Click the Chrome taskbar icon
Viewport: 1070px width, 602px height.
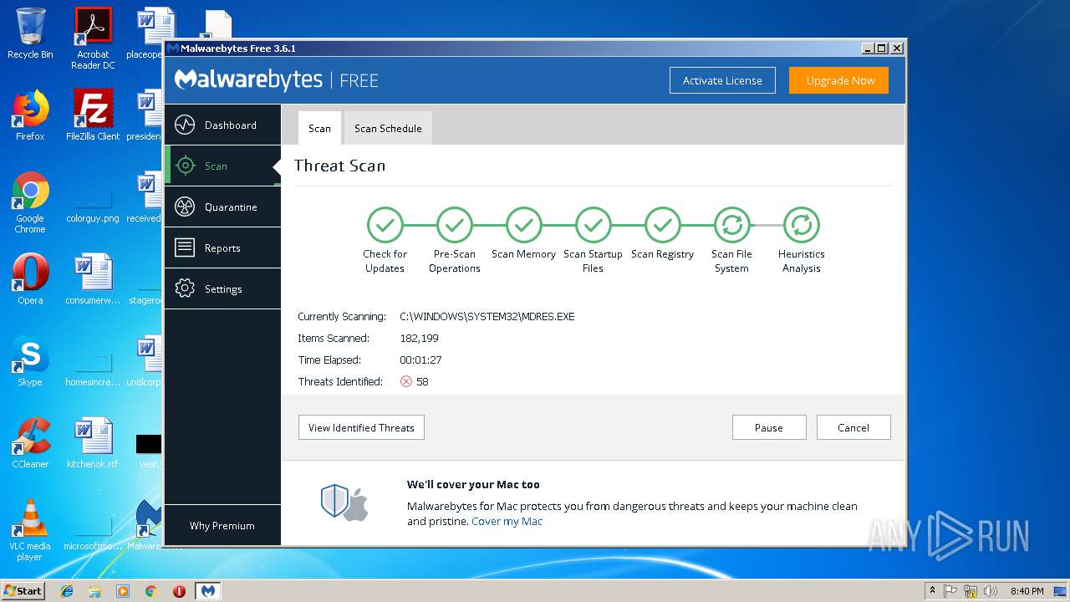pyautogui.click(x=150, y=591)
